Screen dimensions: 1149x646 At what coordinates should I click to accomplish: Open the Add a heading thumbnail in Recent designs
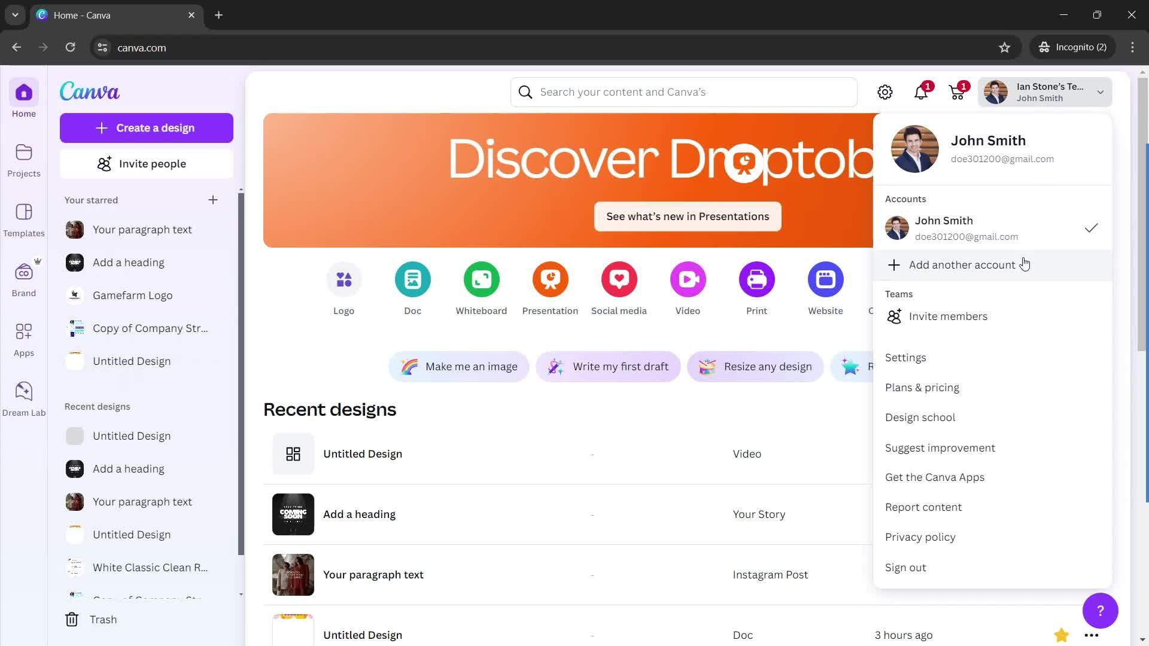pyautogui.click(x=293, y=514)
